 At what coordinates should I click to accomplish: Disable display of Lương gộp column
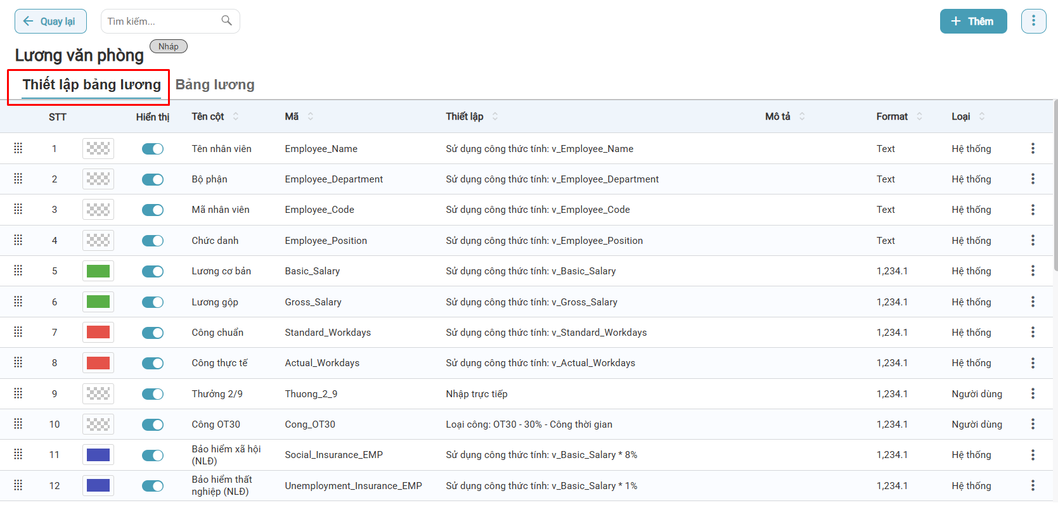[x=153, y=302]
